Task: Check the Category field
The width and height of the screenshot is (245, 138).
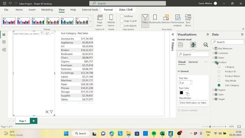Action: [x=219, y=67]
